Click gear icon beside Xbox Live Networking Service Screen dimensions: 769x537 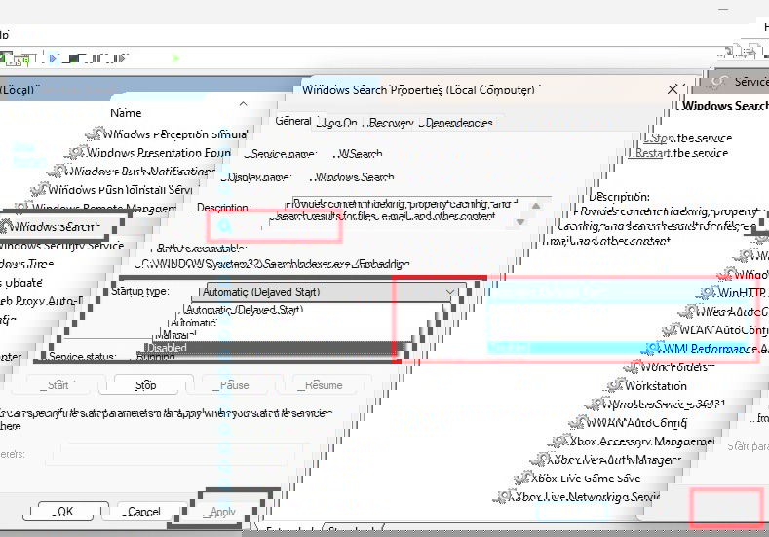(x=504, y=496)
